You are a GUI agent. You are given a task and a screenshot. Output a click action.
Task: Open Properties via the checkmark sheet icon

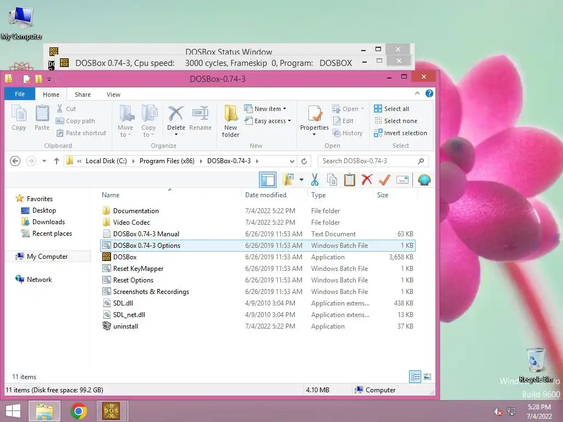click(x=314, y=113)
